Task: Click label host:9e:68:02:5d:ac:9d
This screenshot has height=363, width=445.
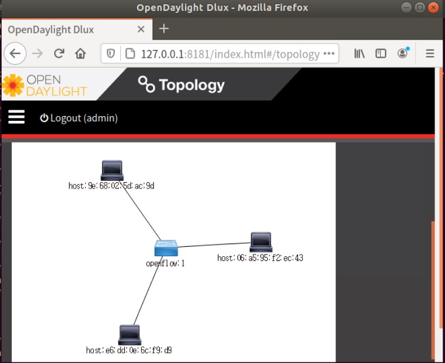Action: (x=111, y=186)
